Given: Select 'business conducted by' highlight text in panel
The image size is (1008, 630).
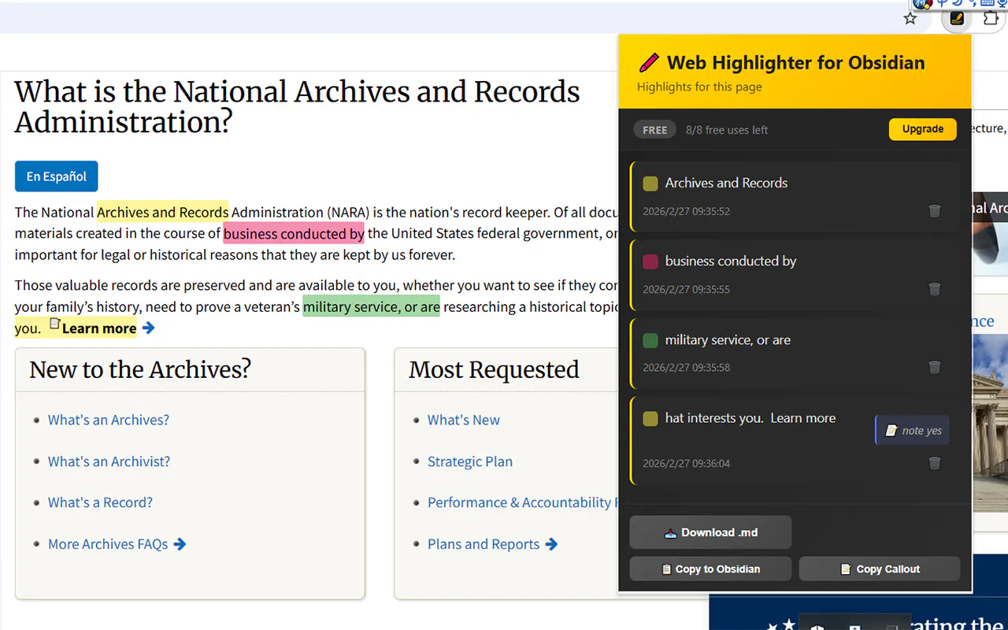Looking at the screenshot, I should pos(731,261).
